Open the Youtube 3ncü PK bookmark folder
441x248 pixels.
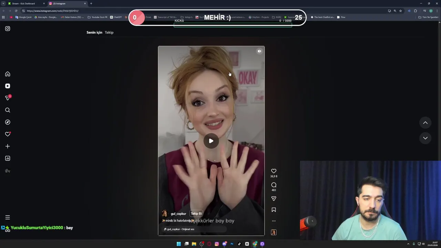98,17
